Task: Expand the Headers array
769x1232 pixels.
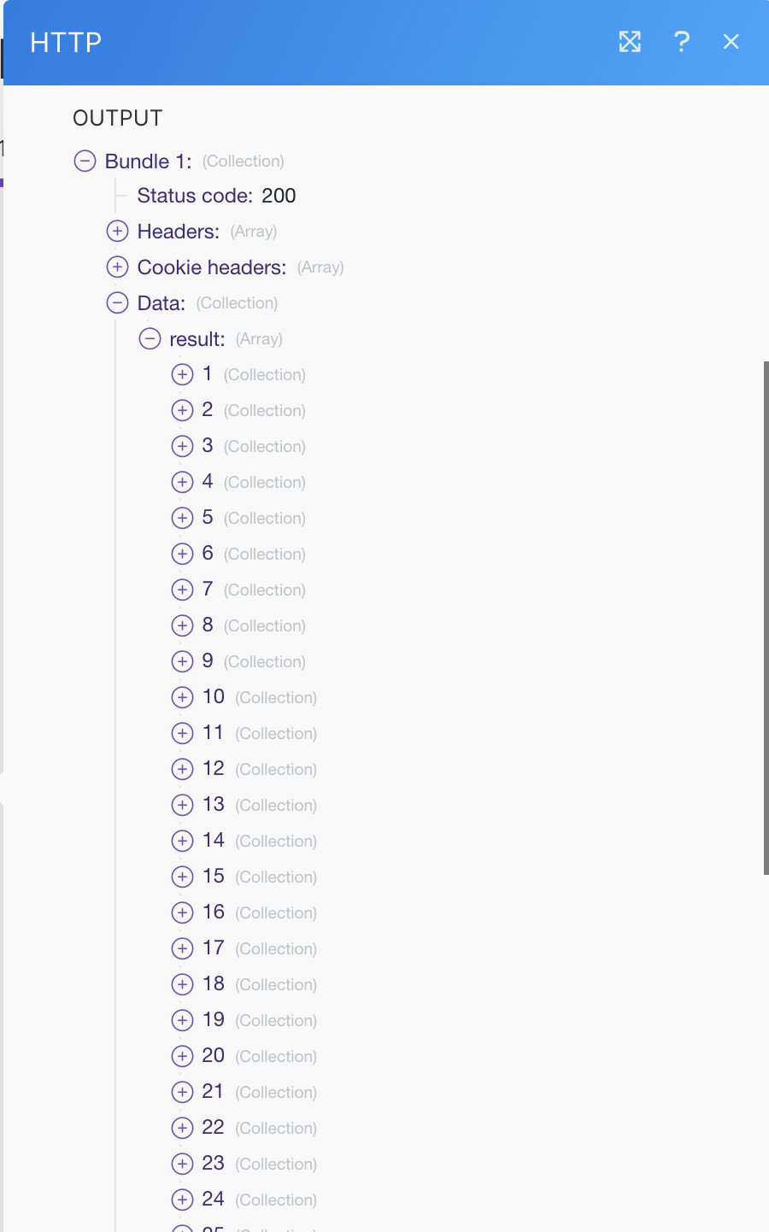Action: (x=117, y=231)
